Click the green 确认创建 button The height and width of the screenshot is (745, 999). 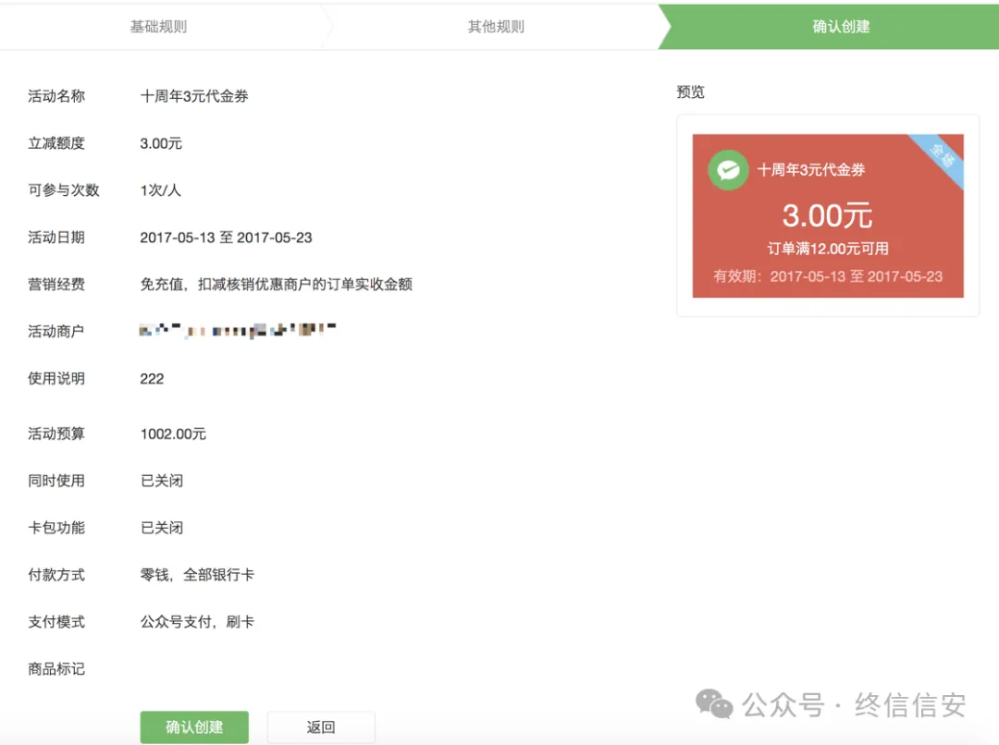click(x=193, y=727)
